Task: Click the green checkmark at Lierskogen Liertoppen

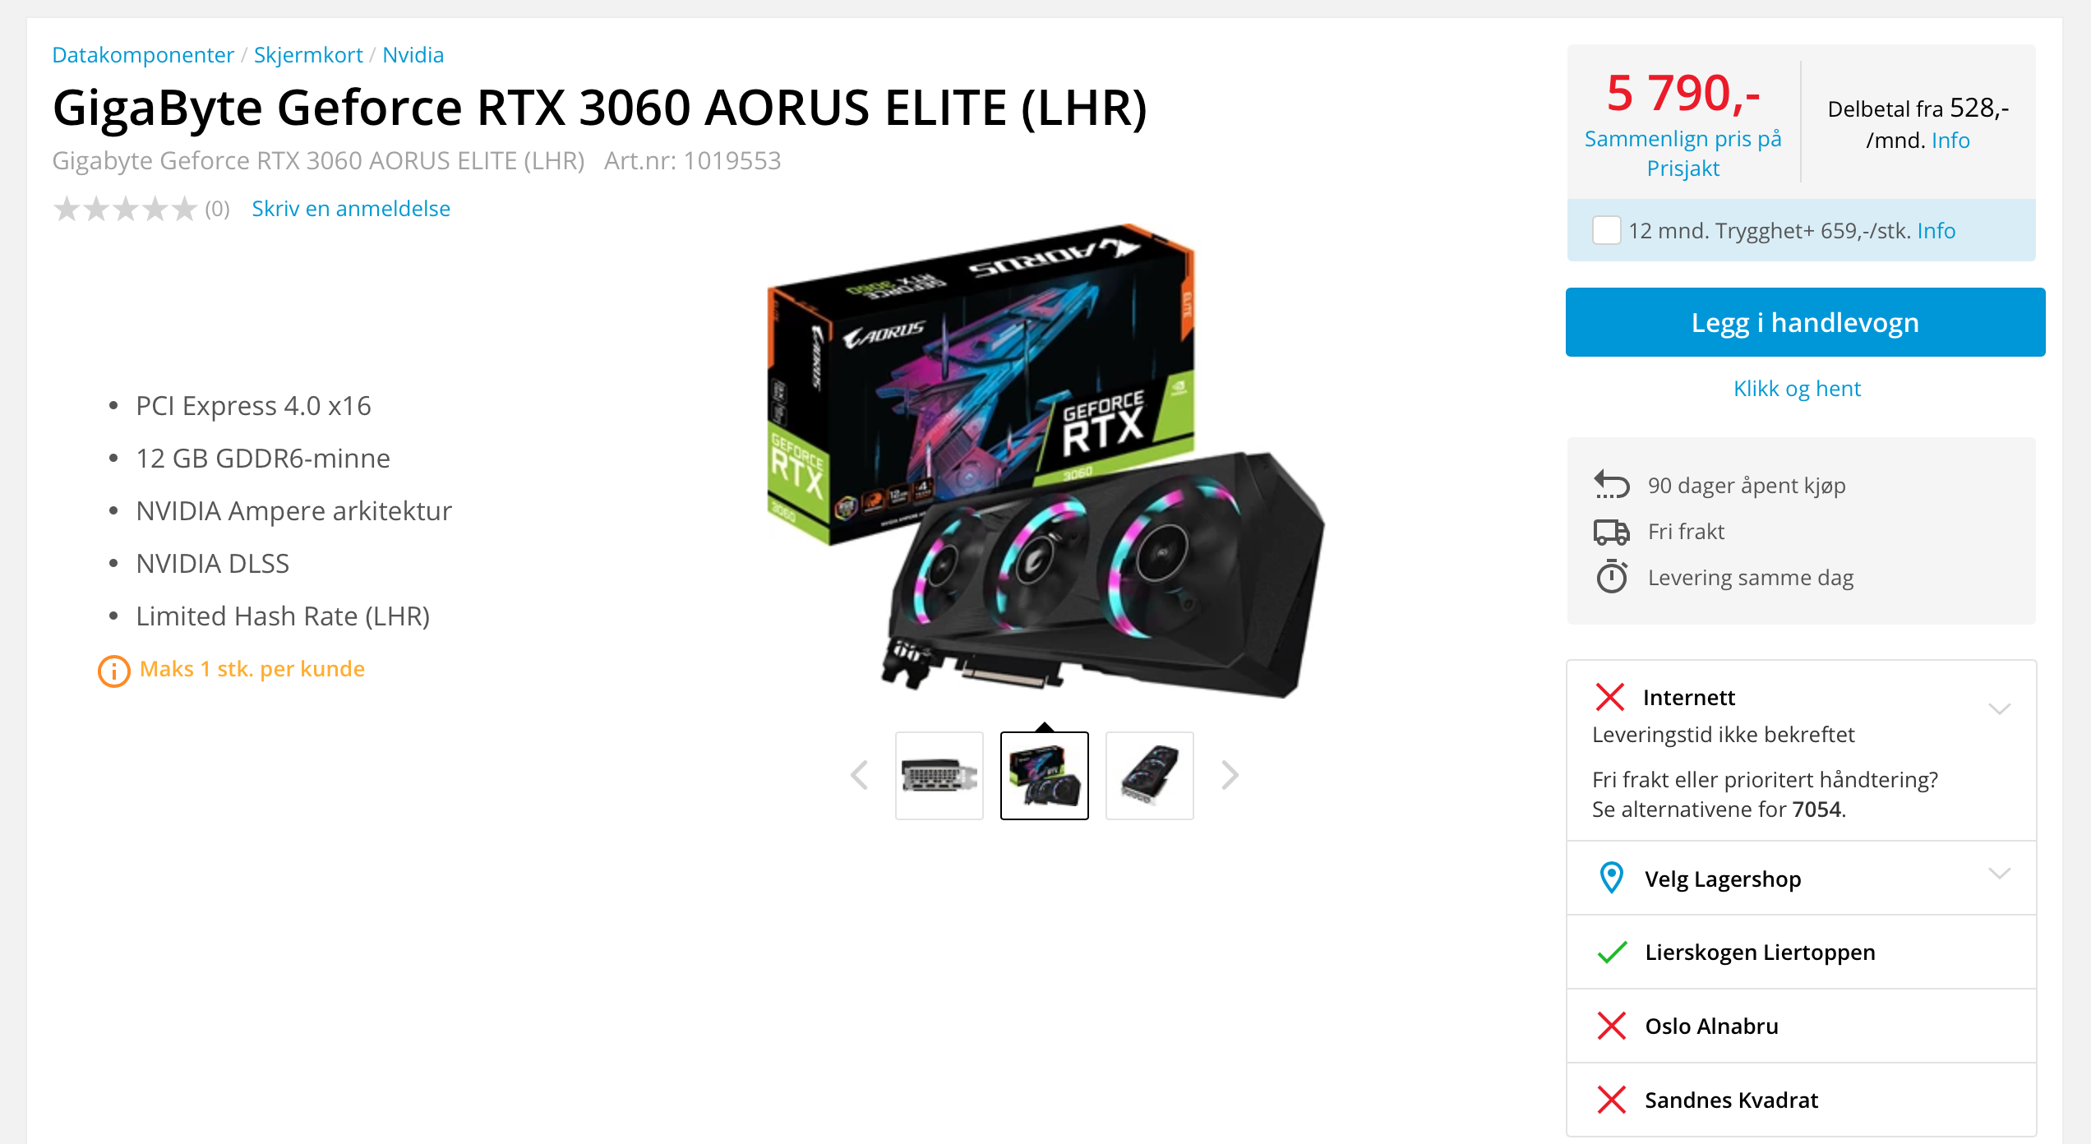Action: (x=1612, y=952)
